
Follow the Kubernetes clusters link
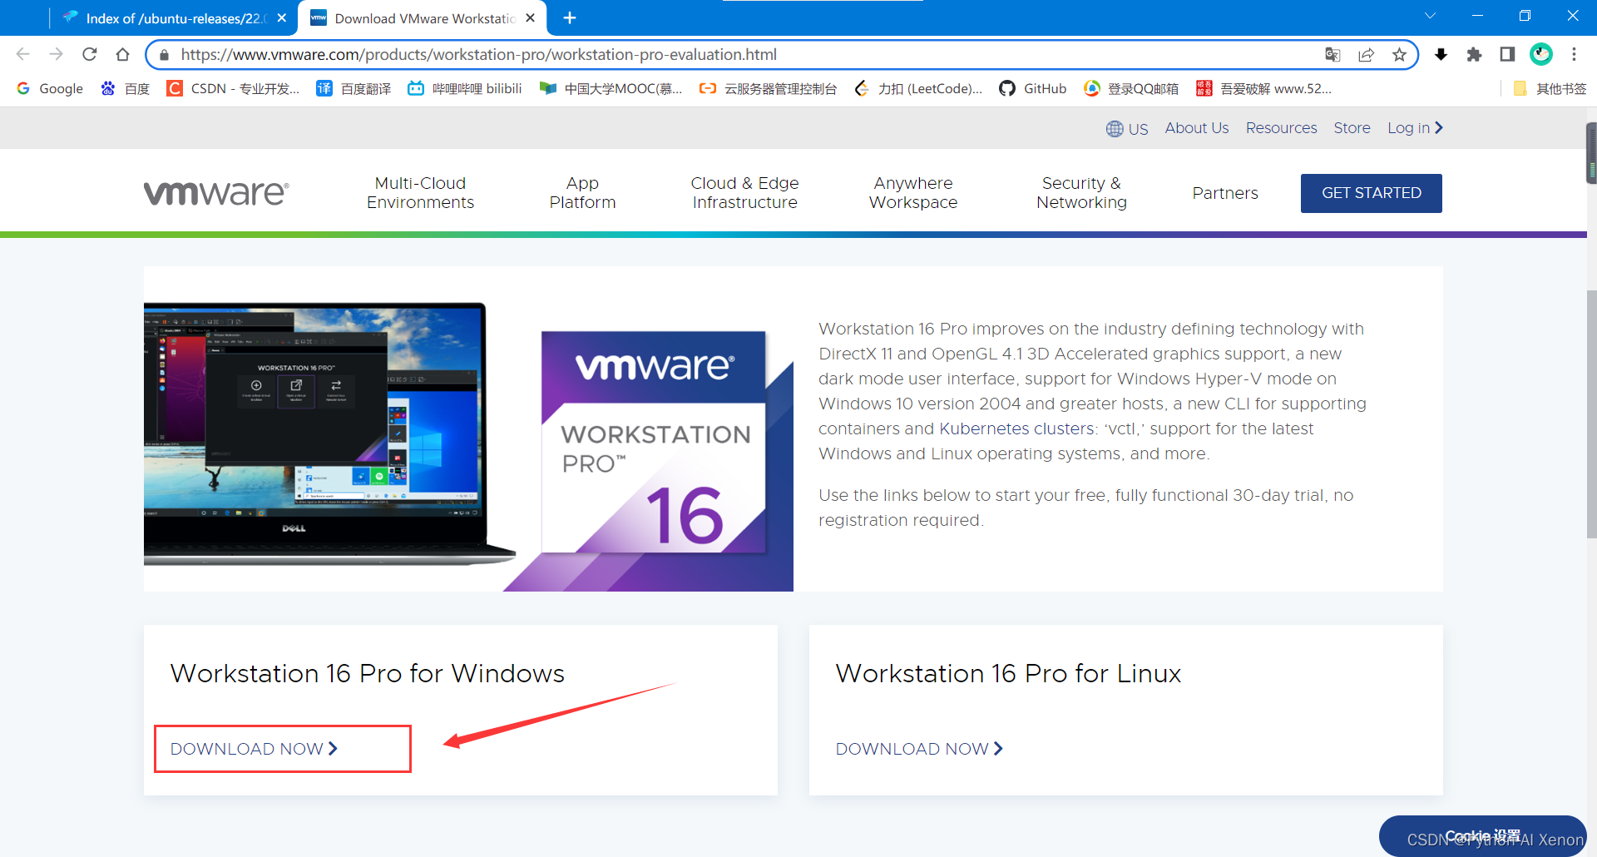(x=1016, y=428)
